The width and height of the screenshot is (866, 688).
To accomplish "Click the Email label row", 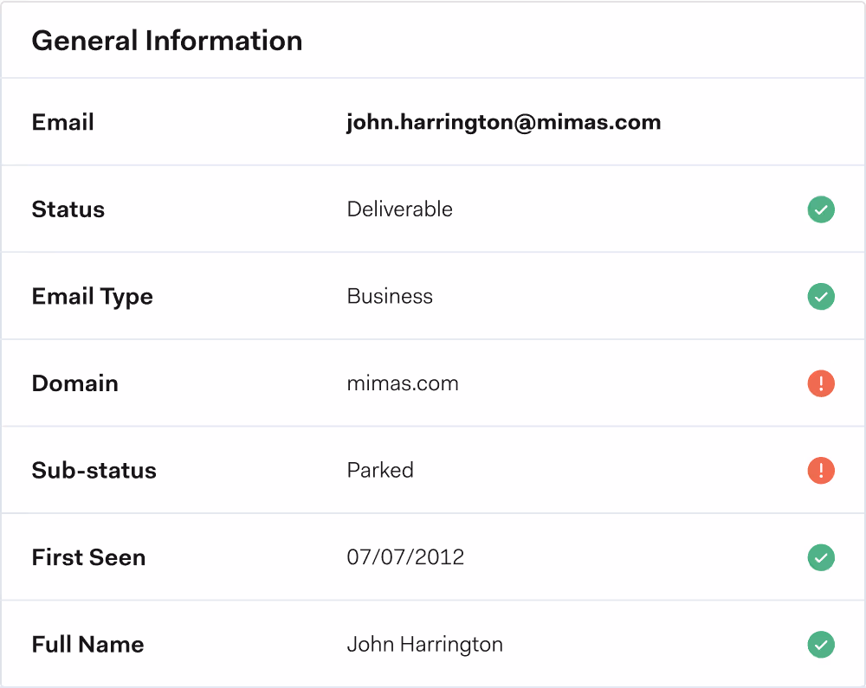I will tap(62, 122).
